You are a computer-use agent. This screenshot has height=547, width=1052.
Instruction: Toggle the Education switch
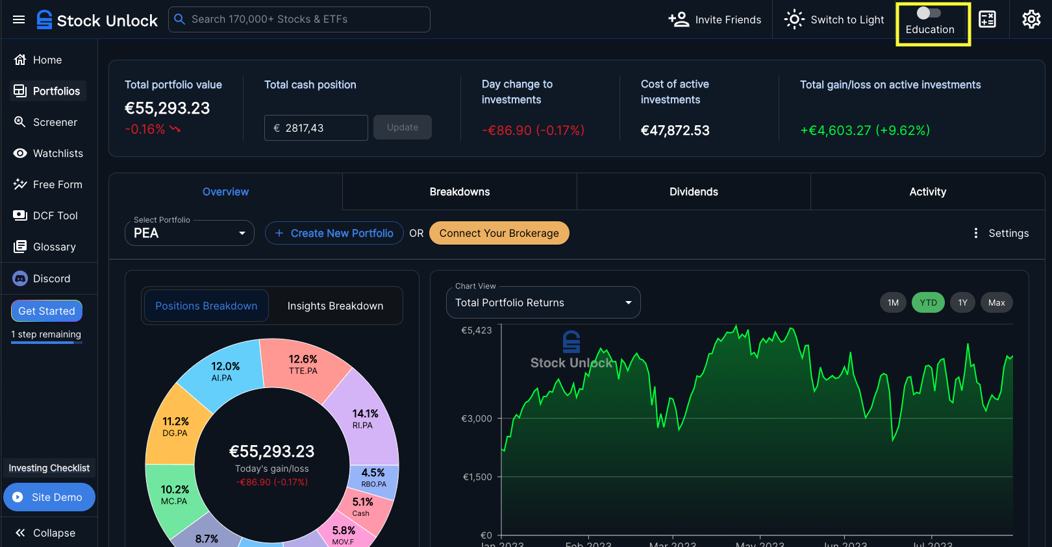928,13
